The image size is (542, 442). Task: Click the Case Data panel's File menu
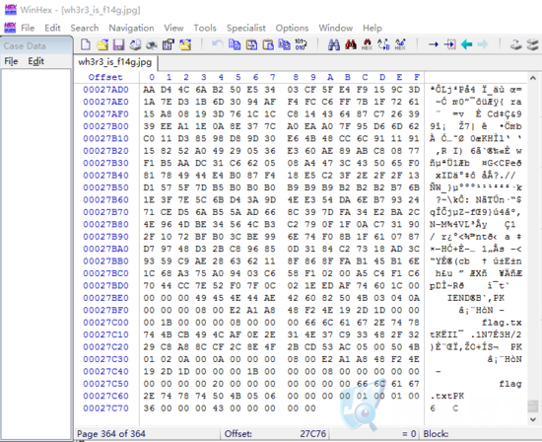point(11,61)
